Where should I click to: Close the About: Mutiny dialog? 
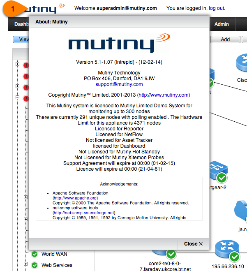click(193, 244)
